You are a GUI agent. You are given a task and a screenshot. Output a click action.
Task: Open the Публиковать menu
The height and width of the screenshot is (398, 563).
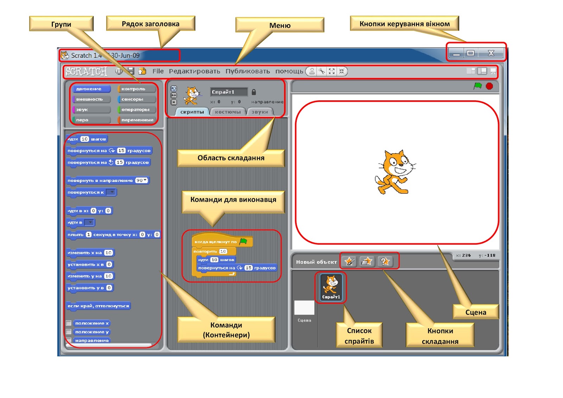click(x=248, y=71)
